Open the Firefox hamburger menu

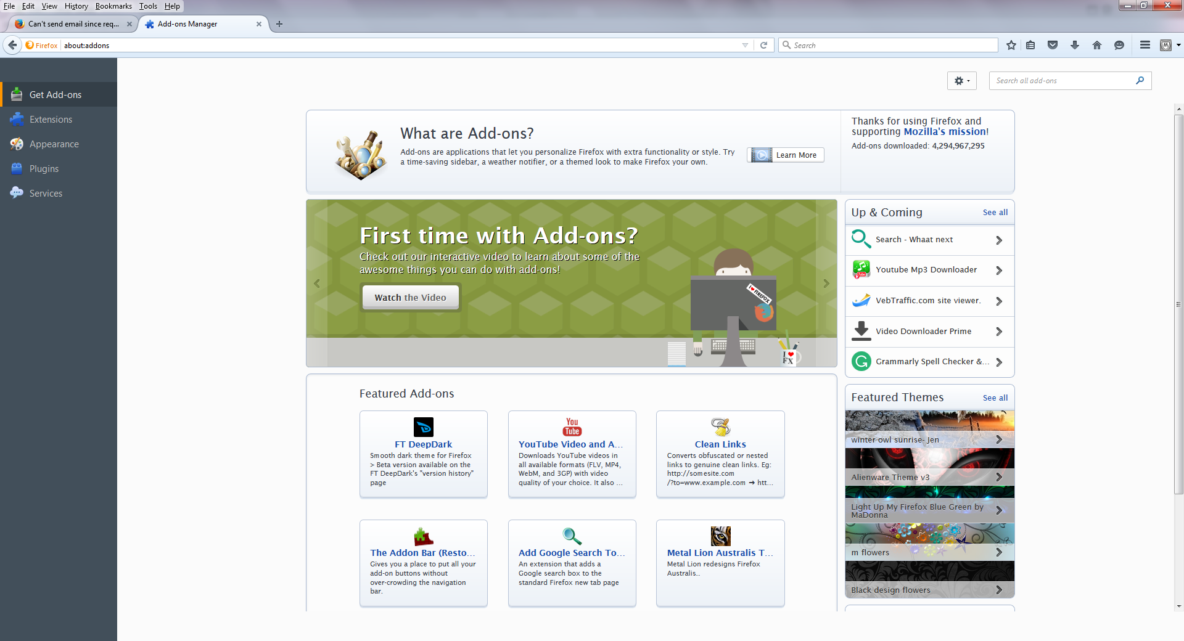click(1145, 45)
